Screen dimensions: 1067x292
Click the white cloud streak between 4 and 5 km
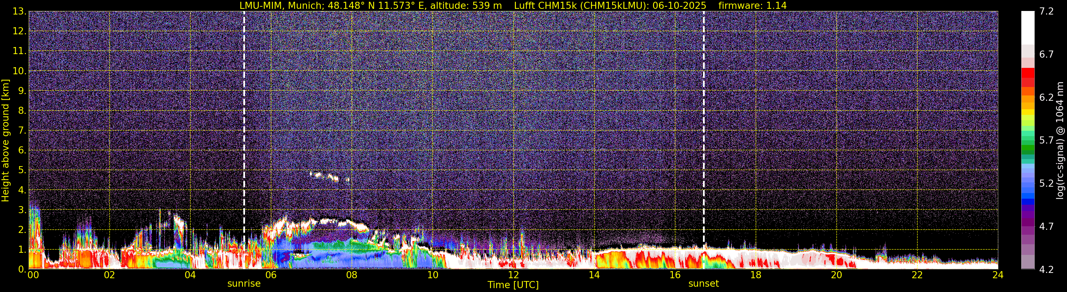[330, 177]
